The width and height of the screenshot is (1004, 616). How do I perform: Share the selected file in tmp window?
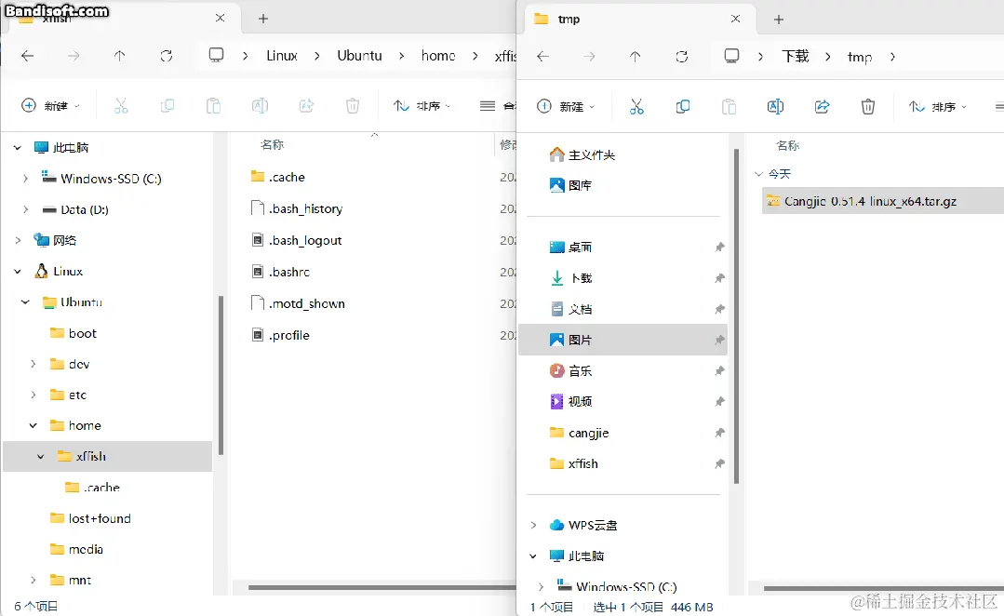(823, 106)
